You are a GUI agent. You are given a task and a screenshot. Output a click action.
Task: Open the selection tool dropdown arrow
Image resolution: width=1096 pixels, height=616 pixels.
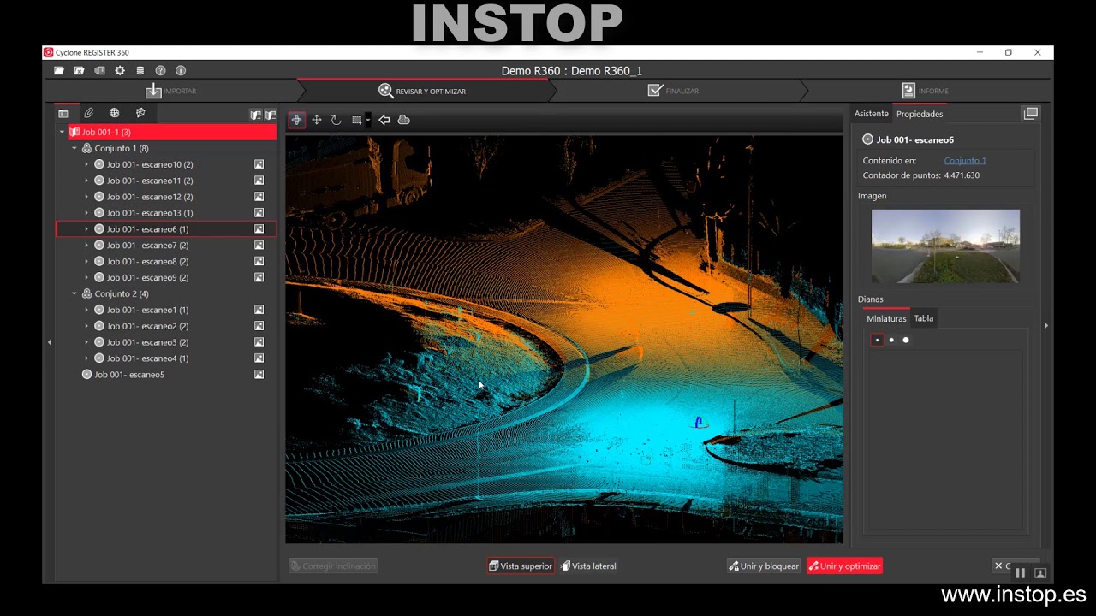[367, 120]
